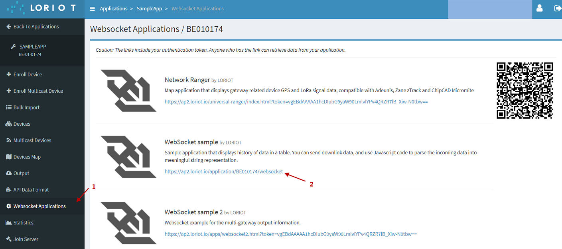The image size is (562, 249).
Task: Open the Output sidebar entry
Action: point(42,173)
